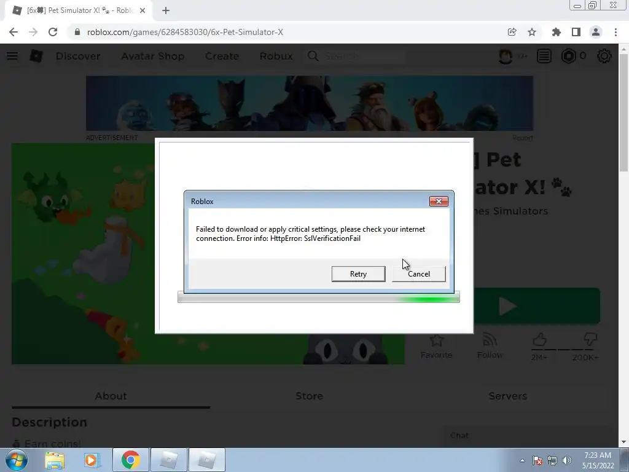This screenshot has height=472, width=629.
Task: Open Windows Explorer from the taskbar
Action: [55, 460]
